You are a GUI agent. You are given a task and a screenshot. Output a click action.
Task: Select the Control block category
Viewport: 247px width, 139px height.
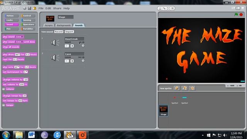coord(28,16)
